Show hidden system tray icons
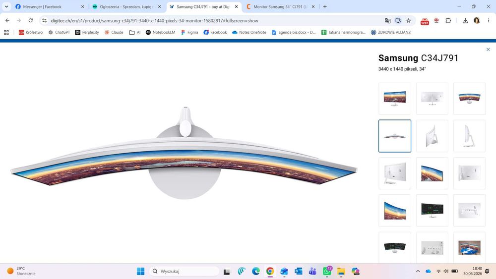Image resolution: width=496 pixels, height=279 pixels. click(418, 271)
